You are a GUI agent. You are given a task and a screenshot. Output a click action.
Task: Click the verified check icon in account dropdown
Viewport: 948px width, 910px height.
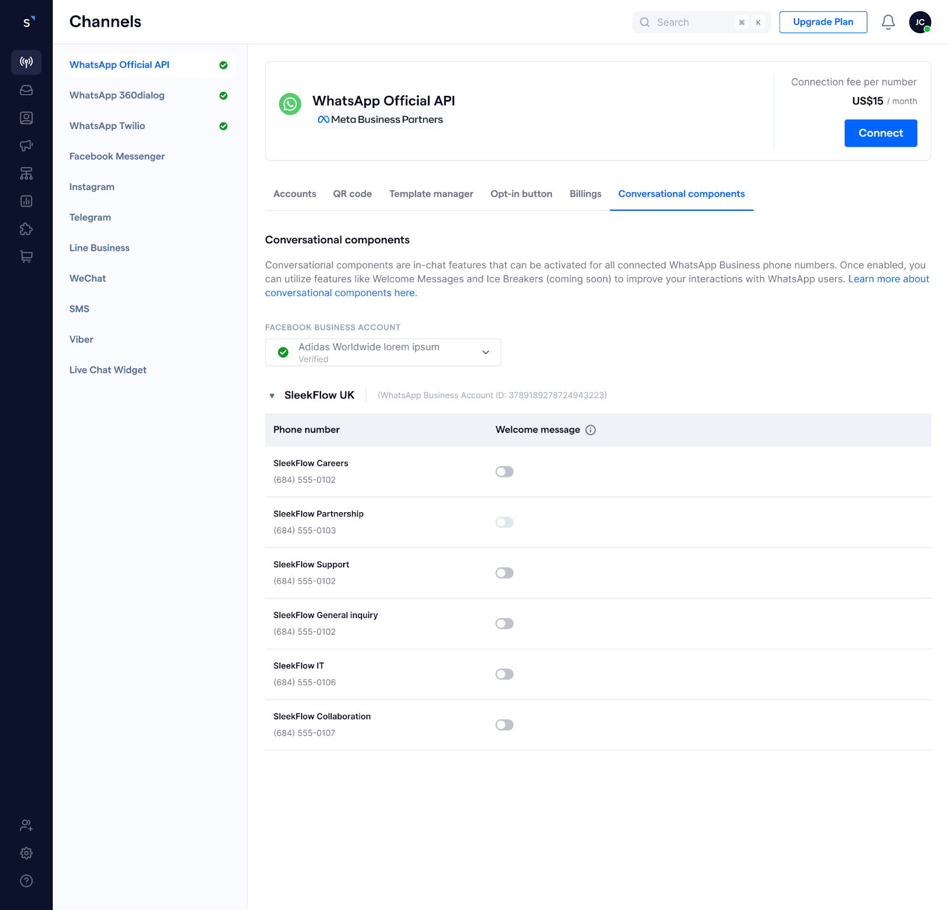tap(283, 352)
